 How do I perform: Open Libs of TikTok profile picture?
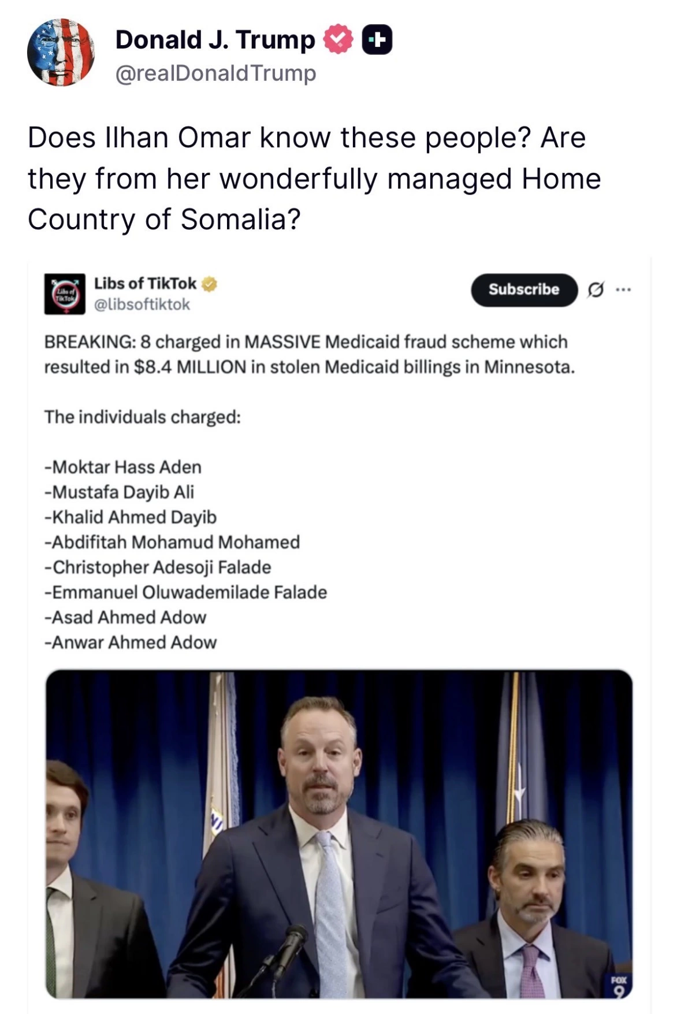[65, 294]
